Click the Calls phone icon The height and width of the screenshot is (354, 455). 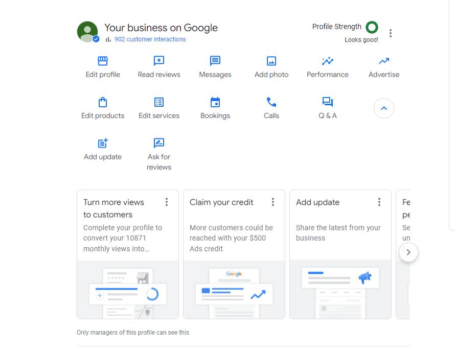(x=271, y=102)
